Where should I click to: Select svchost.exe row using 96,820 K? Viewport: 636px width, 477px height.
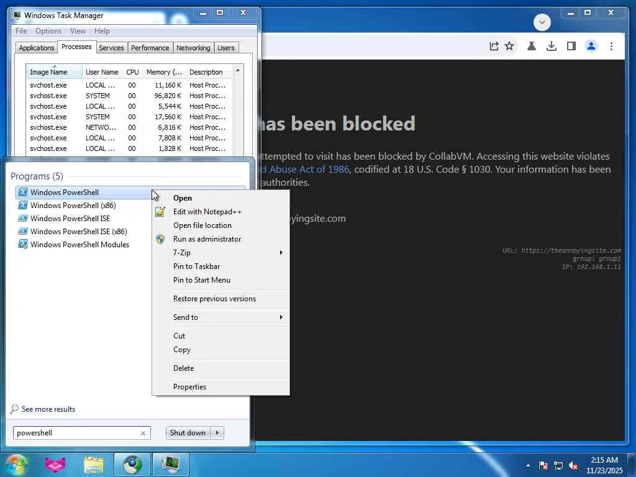click(x=129, y=96)
